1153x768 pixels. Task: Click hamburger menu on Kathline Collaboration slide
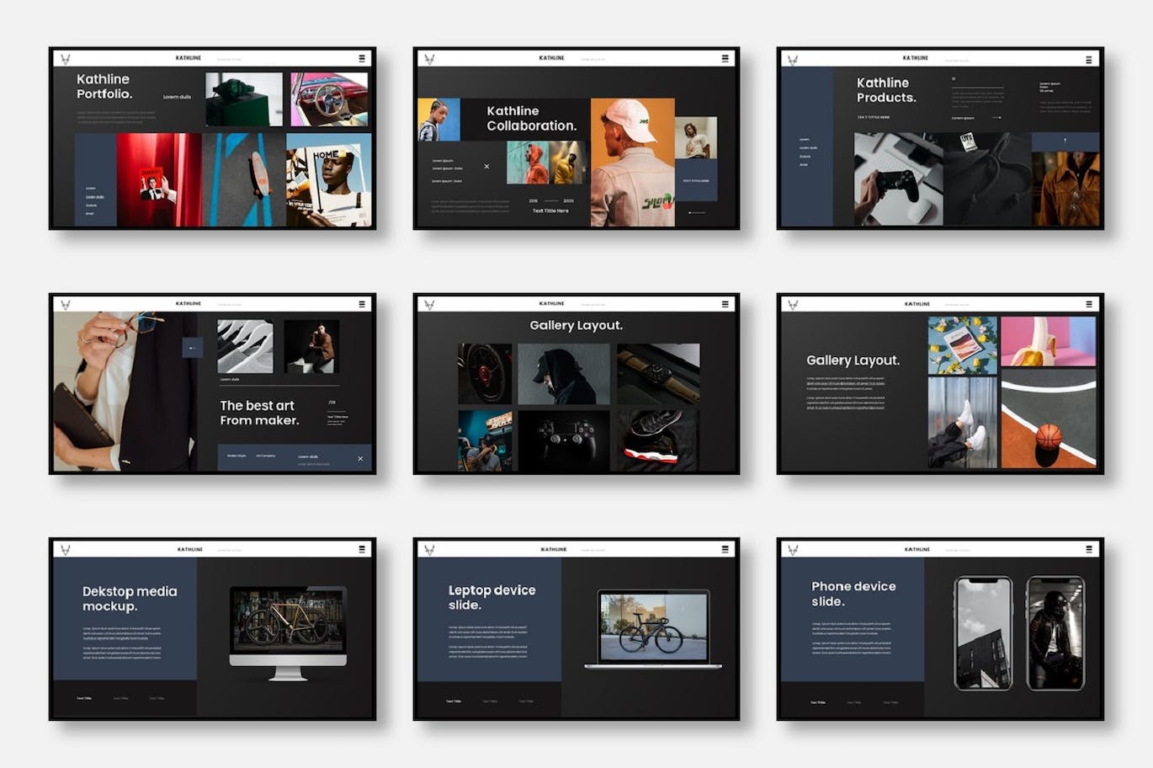[725, 59]
